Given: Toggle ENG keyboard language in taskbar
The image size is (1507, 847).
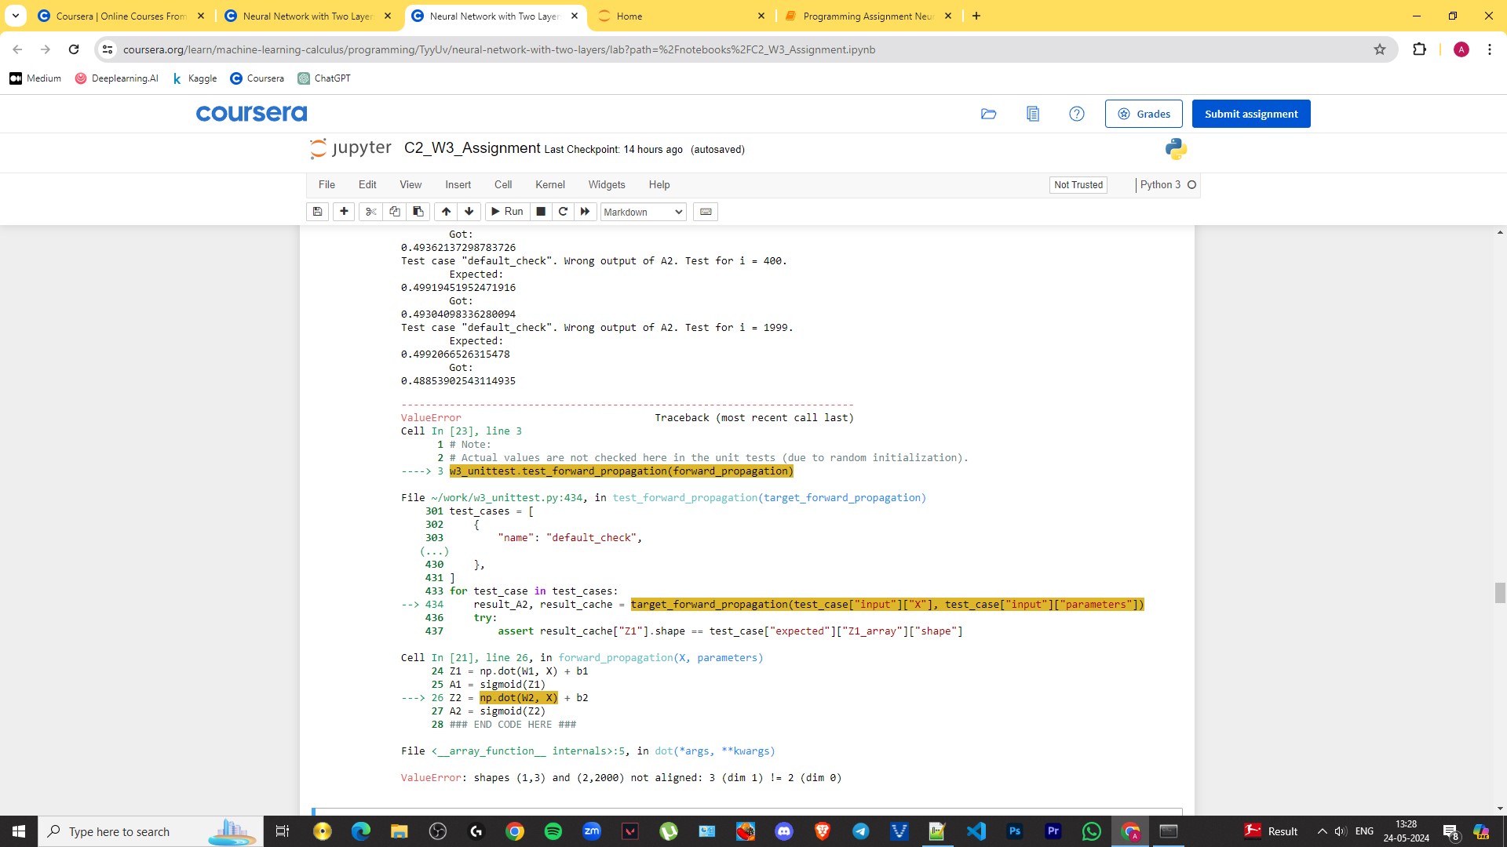Looking at the screenshot, I should tap(1364, 831).
